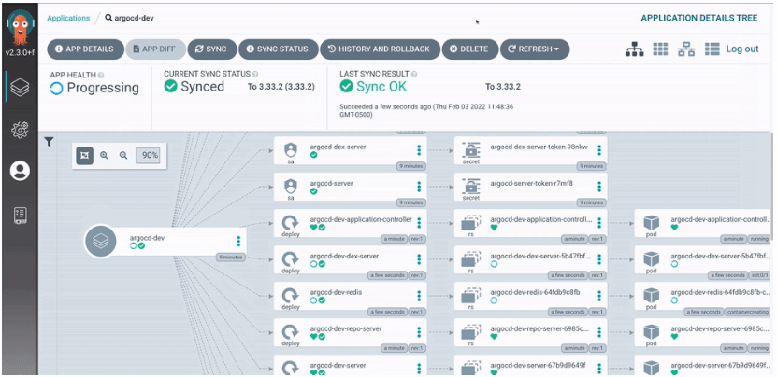The width and height of the screenshot is (777, 377).
Task: Select the argocd-dev application root node icon
Action: (100, 242)
